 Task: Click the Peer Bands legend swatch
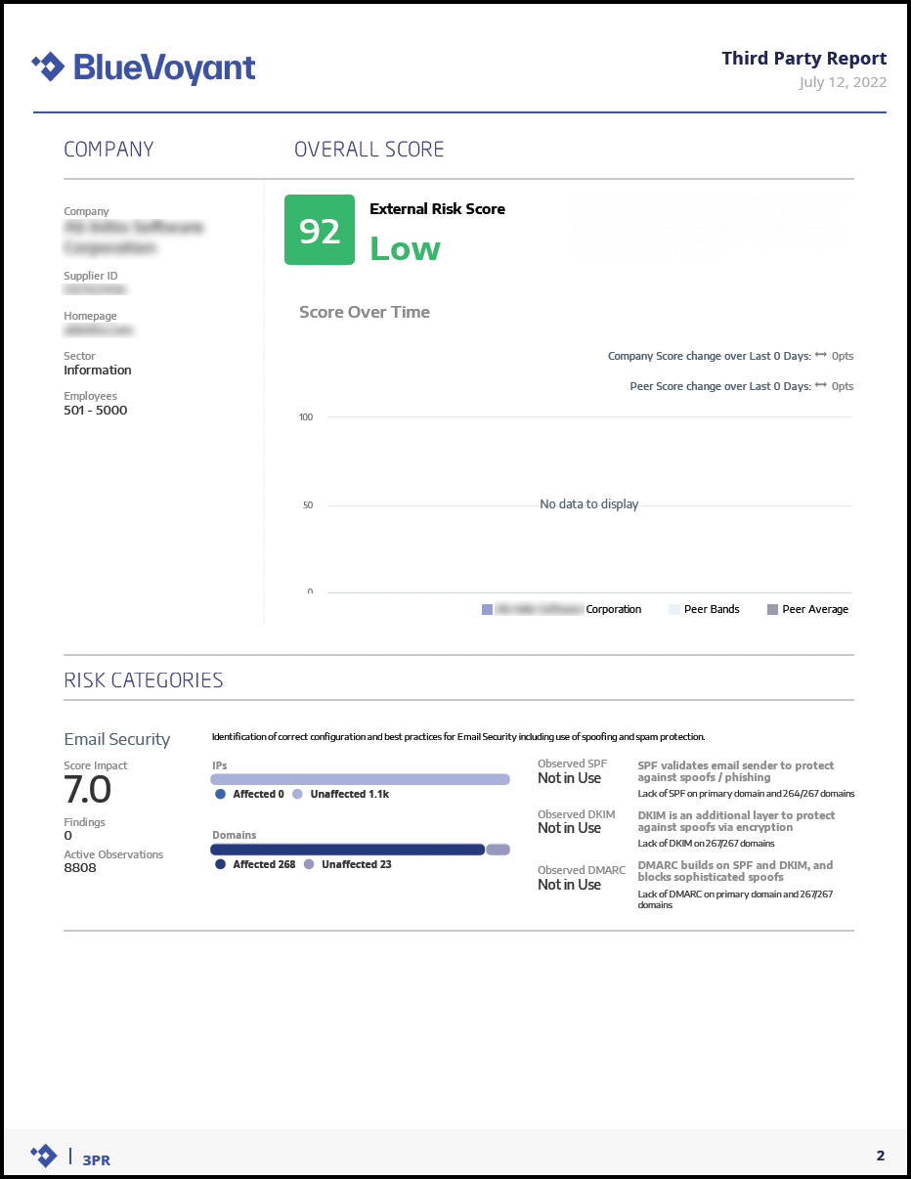(x=673, y=609)
